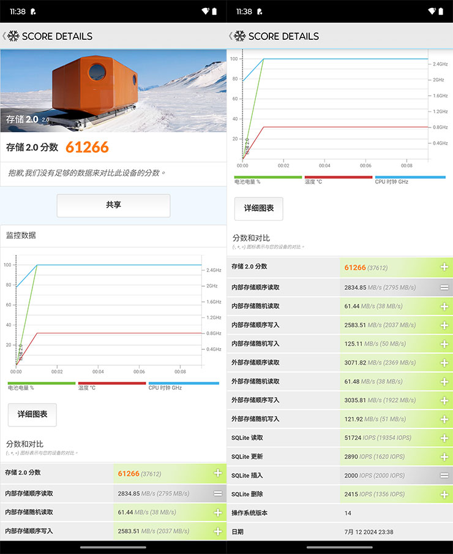
Task: Expand SQLite 读取 row plus icon
Action: [444, 438]
